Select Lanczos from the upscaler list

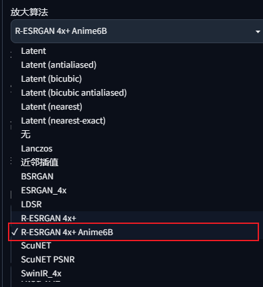point(137,149)
